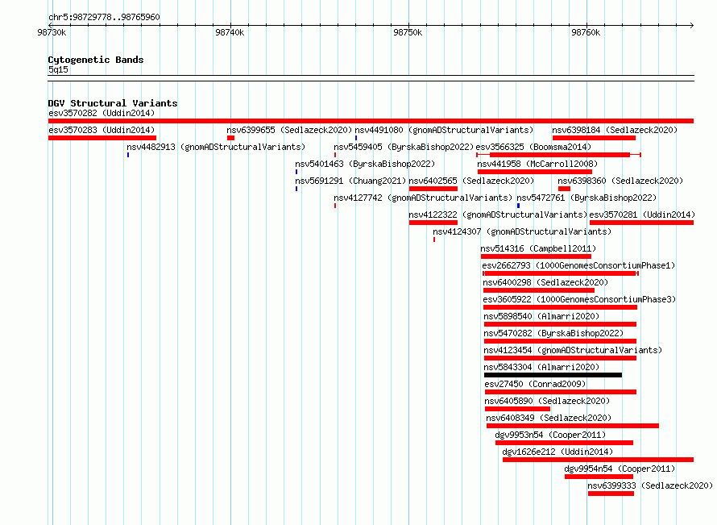Open dgv1626e212 (Uddin2014) variant

click(557, 452)
